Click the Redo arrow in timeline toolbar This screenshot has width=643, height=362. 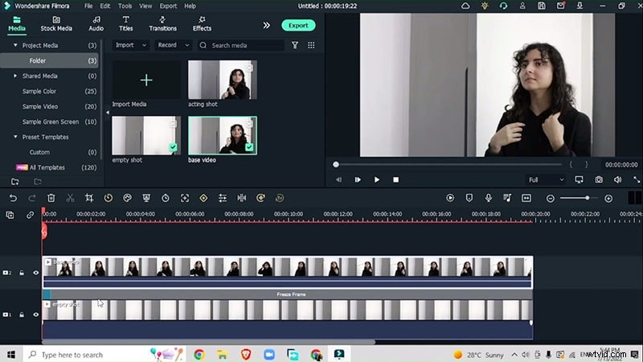tap(32, 198)
